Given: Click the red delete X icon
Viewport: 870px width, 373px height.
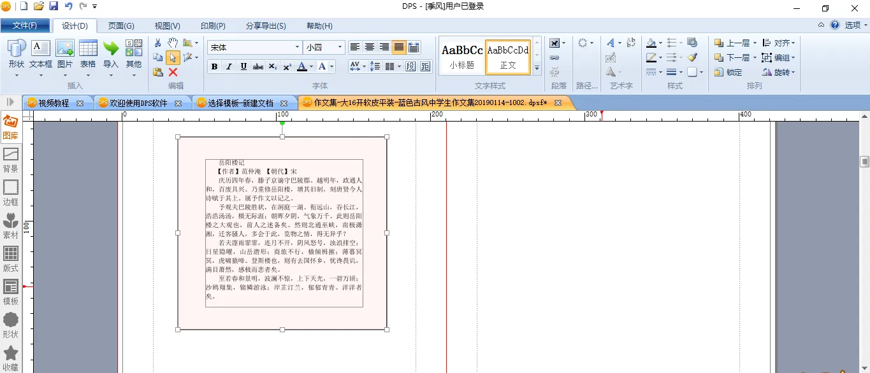Looking at the screenshot, I should (173, 72).
